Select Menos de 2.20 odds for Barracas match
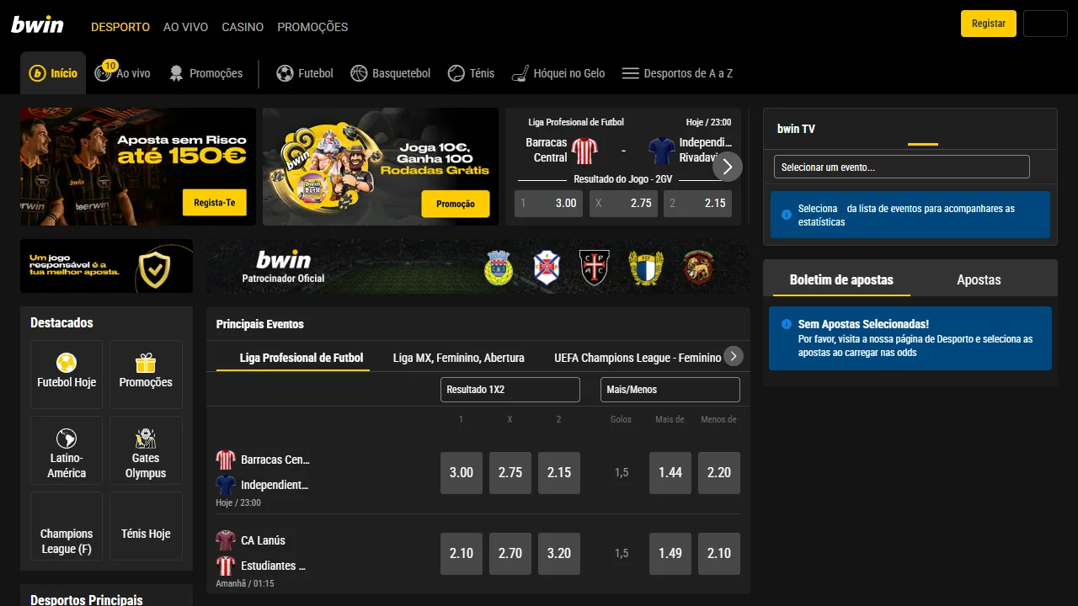This screenshot has height=606, width=1078. click(719, 473)
